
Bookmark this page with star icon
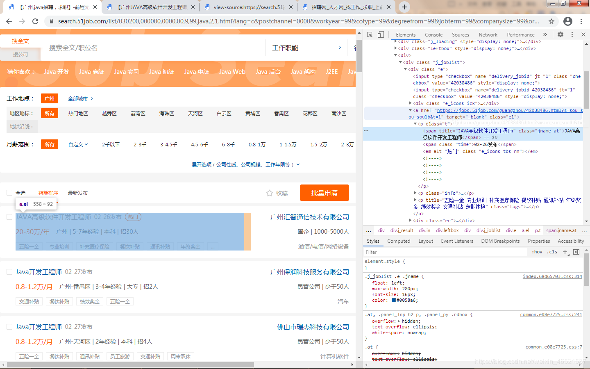point(551,21)
